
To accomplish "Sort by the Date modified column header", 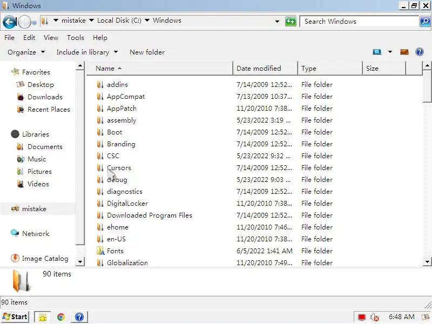I will (x=265, y=69).
